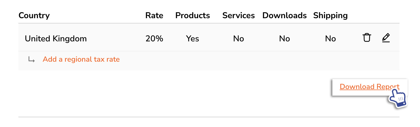Click the Download Report button box
This screenshot has height=127, width=420.
(370, 87)
